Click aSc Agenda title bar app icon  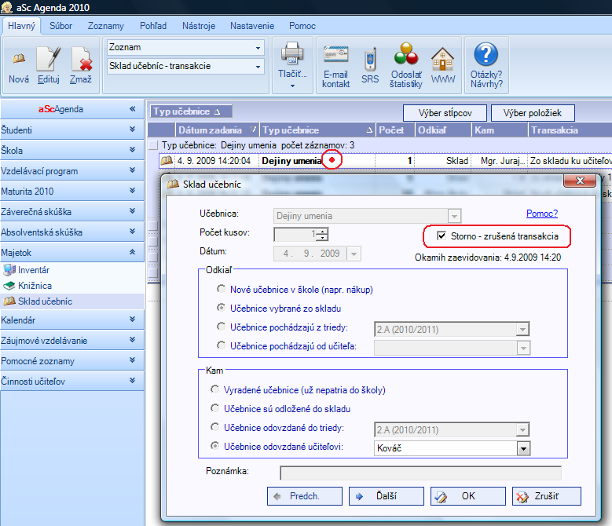tap(6, 7)
